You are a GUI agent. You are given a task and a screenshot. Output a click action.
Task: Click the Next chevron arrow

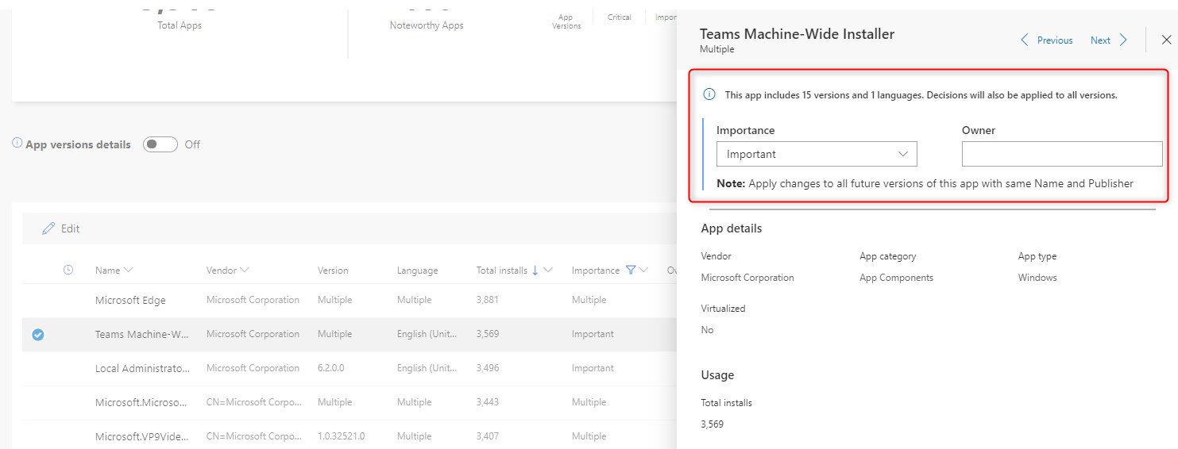1123,40
